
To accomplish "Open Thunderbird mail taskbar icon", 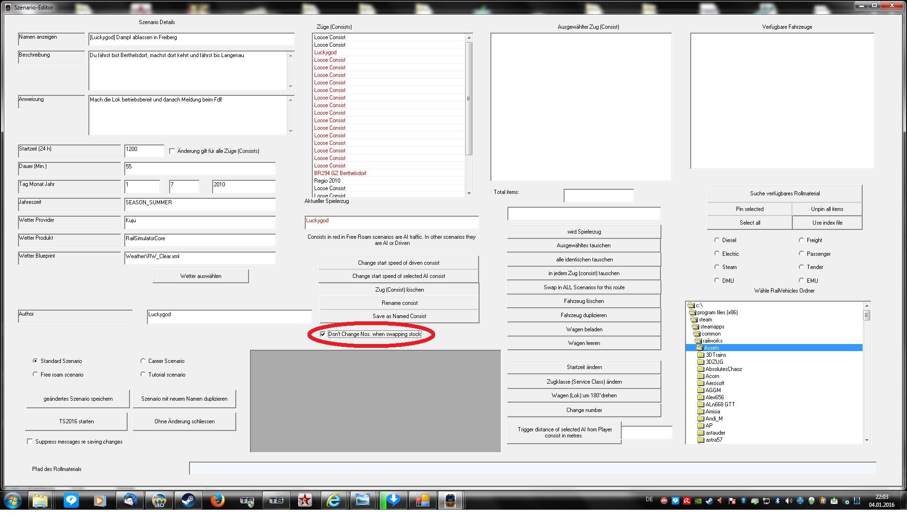I will tap(130, 500).
